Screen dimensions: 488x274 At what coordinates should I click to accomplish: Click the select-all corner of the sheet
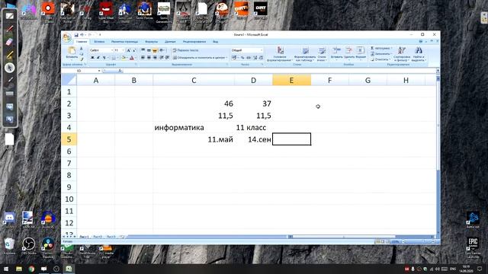[69, 80]
